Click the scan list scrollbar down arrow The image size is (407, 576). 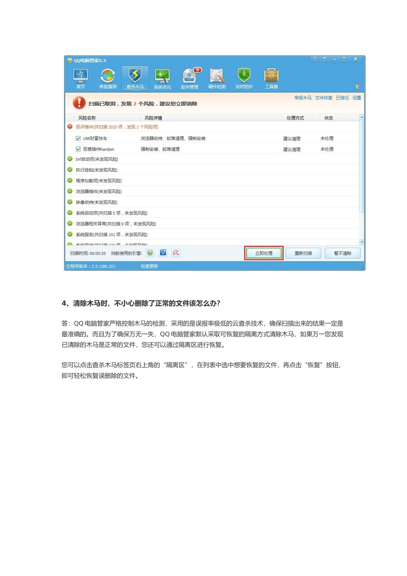362,242
